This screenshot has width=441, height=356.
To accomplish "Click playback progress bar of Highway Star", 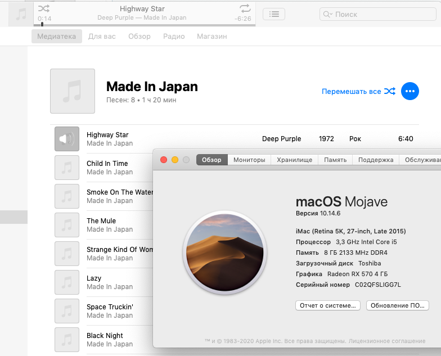I will click(144, 25).
